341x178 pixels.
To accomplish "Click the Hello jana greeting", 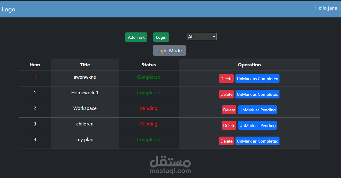I will pos(326,8).
